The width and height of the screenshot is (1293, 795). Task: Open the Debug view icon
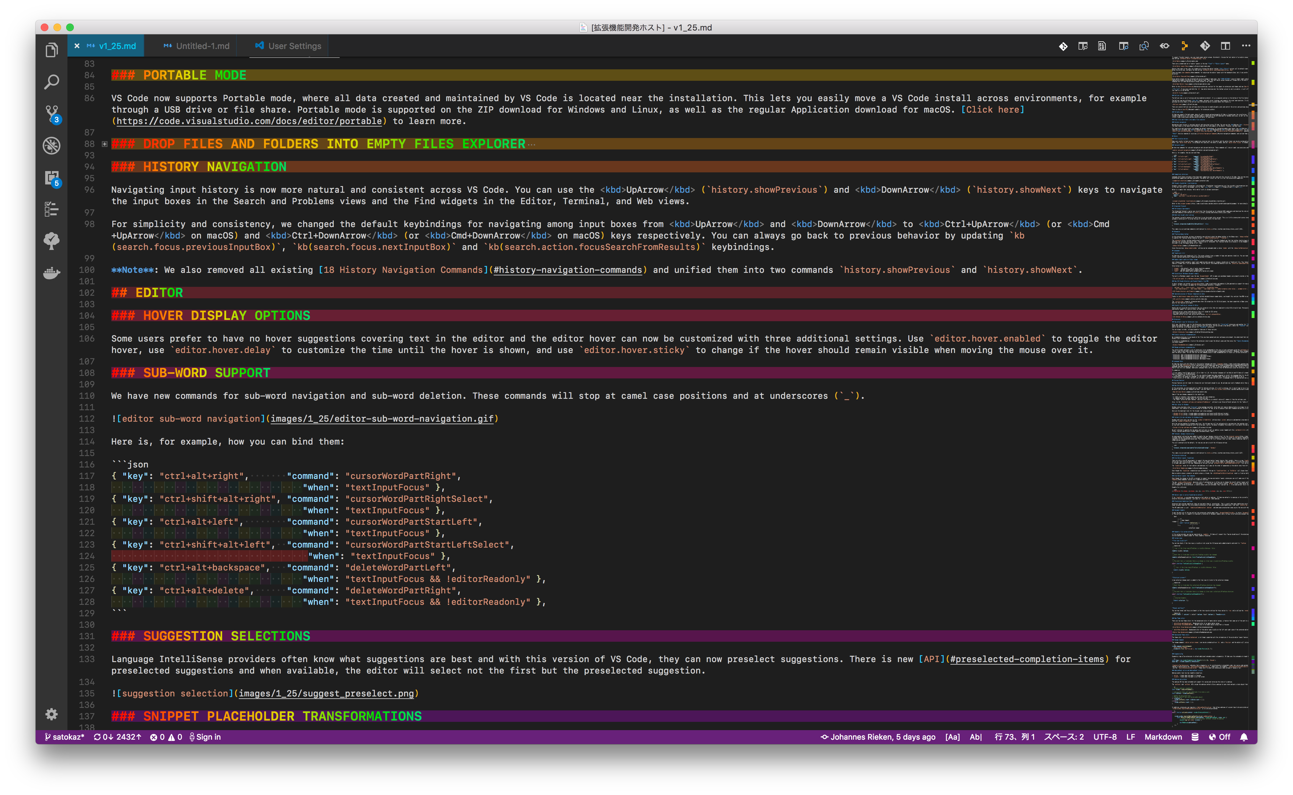(51, 146)
